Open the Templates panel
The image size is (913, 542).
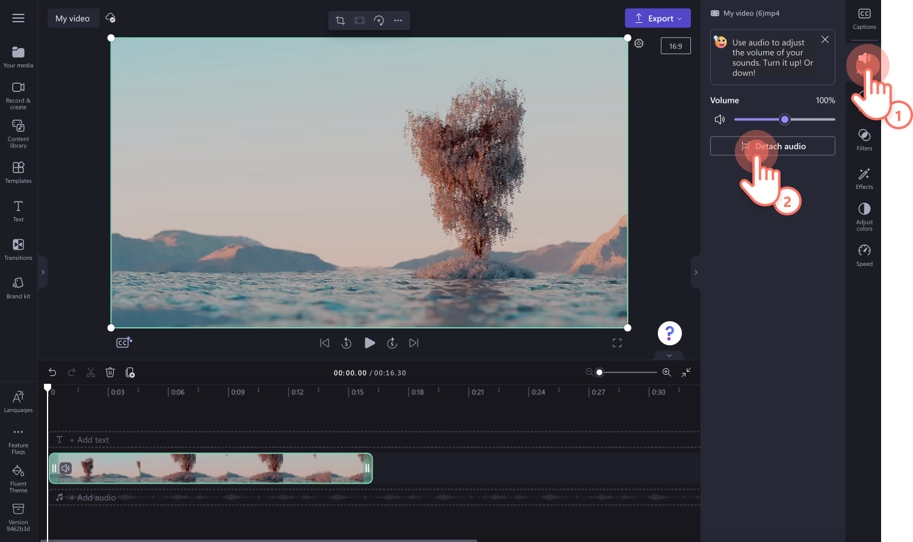[18, 172]
